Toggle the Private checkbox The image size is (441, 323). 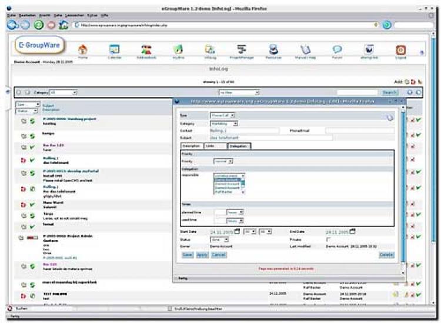[x=329, y=239]
